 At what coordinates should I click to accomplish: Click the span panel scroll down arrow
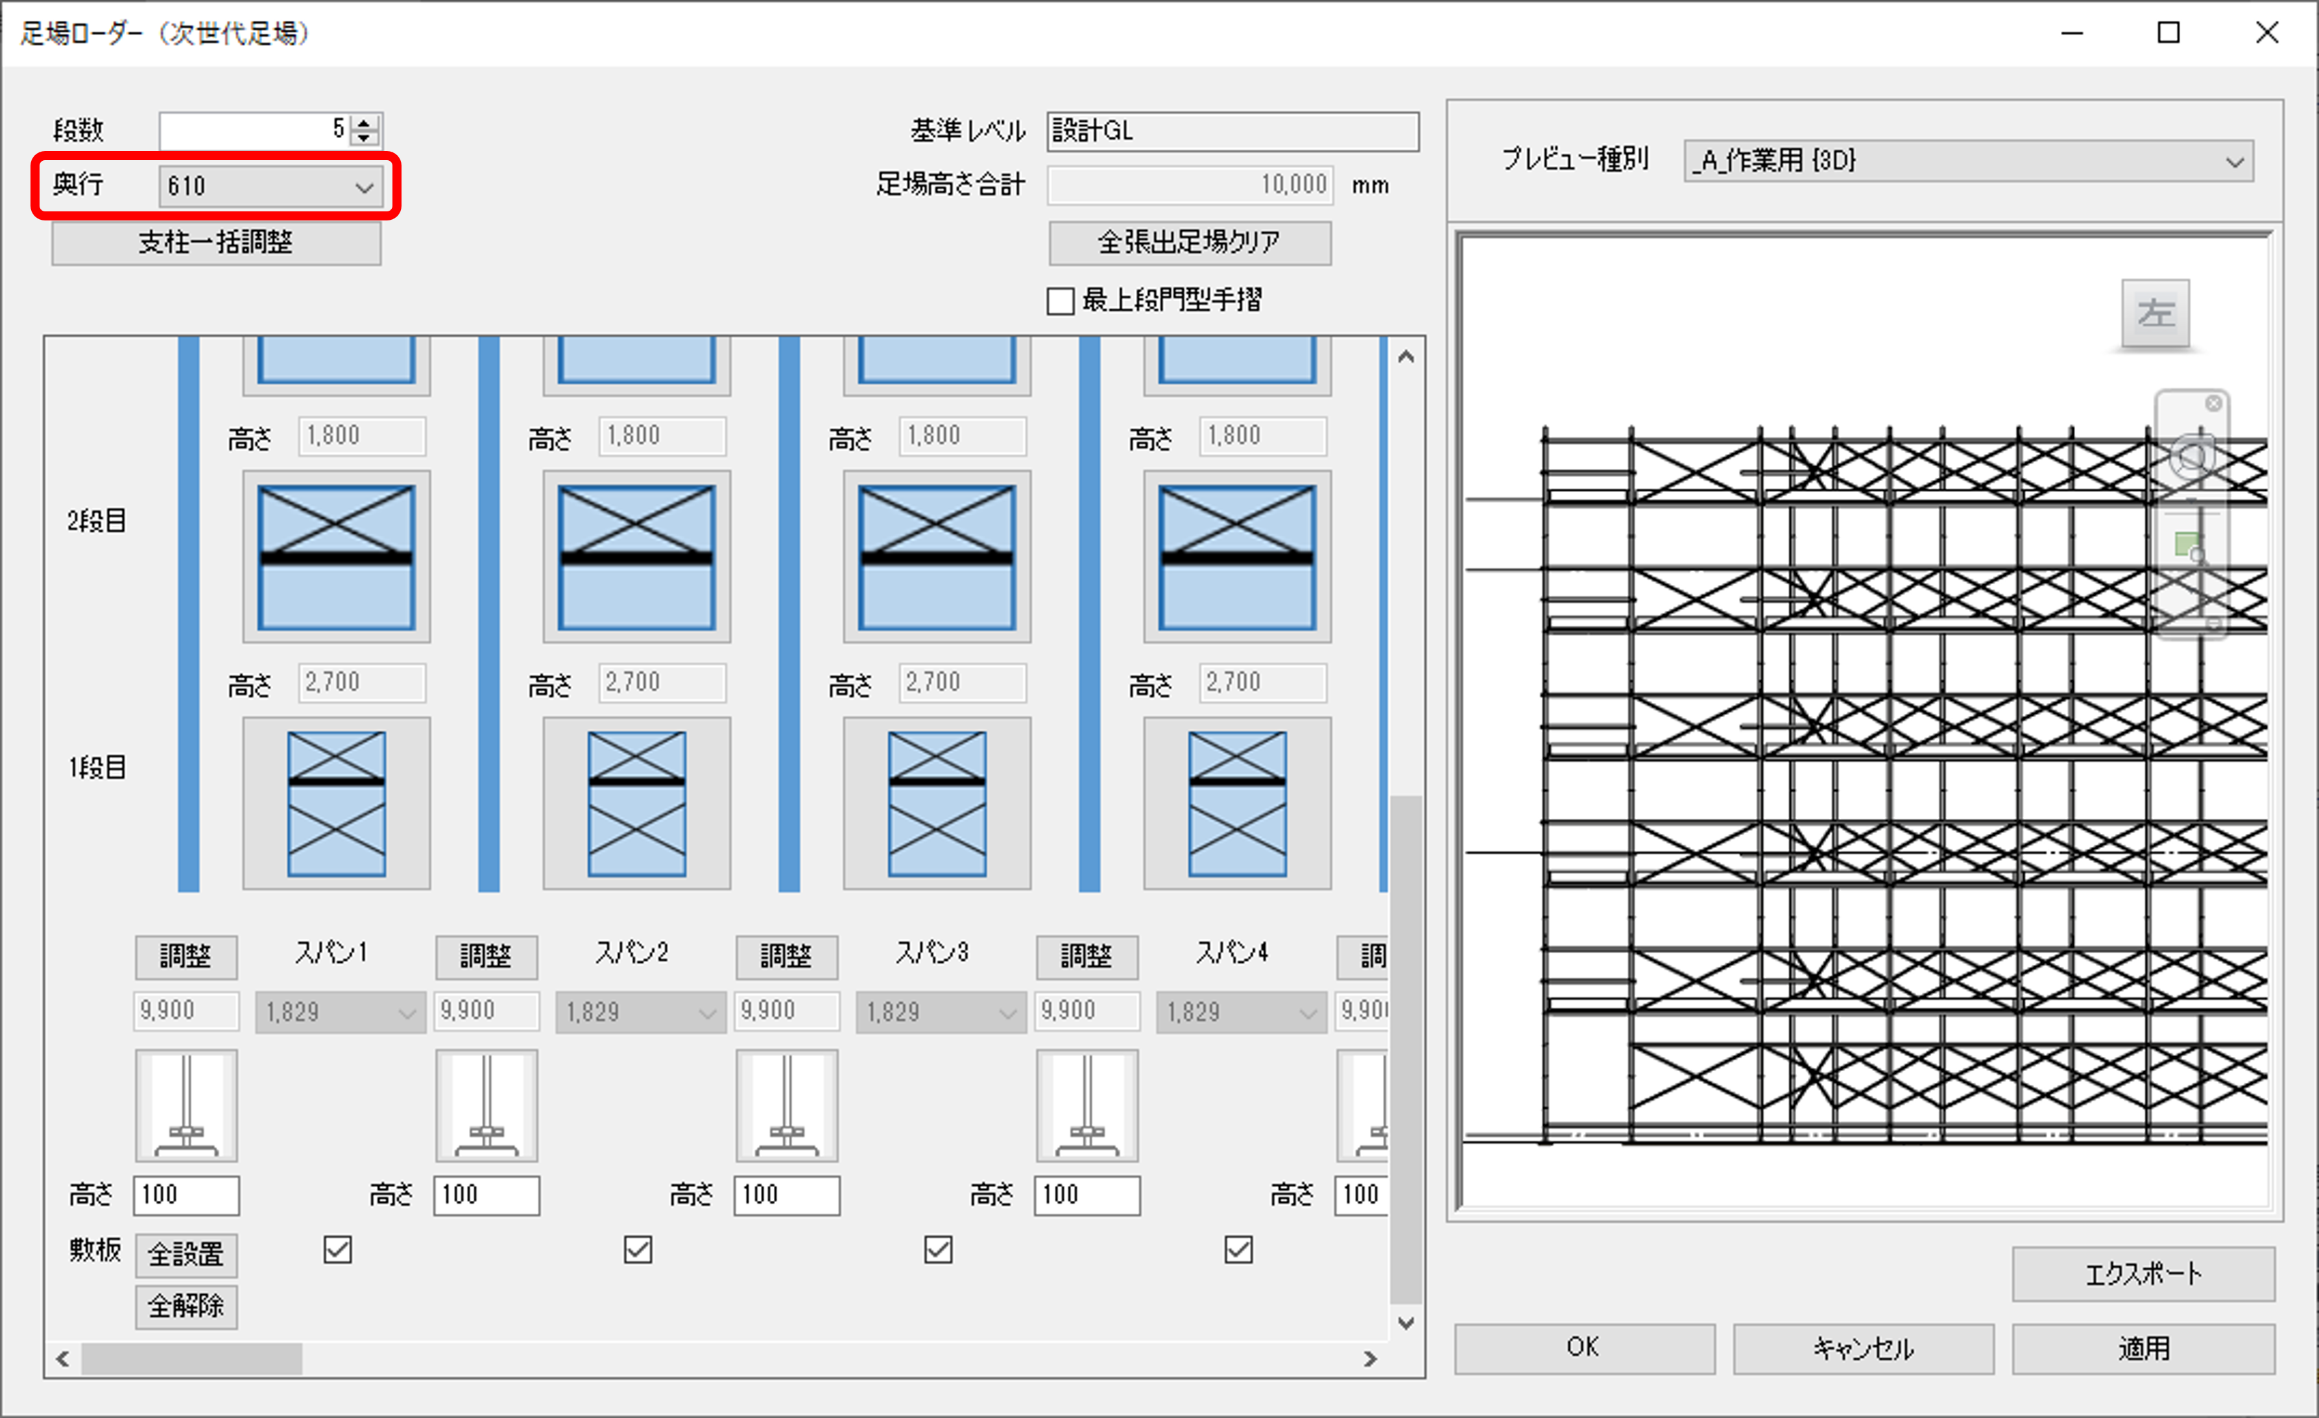1406,1324
